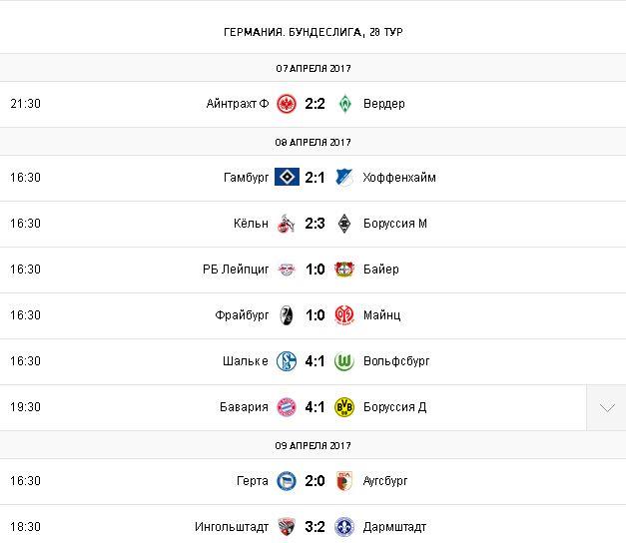Select the Bayer Leverkusen club crest

[x=344, y=270]
